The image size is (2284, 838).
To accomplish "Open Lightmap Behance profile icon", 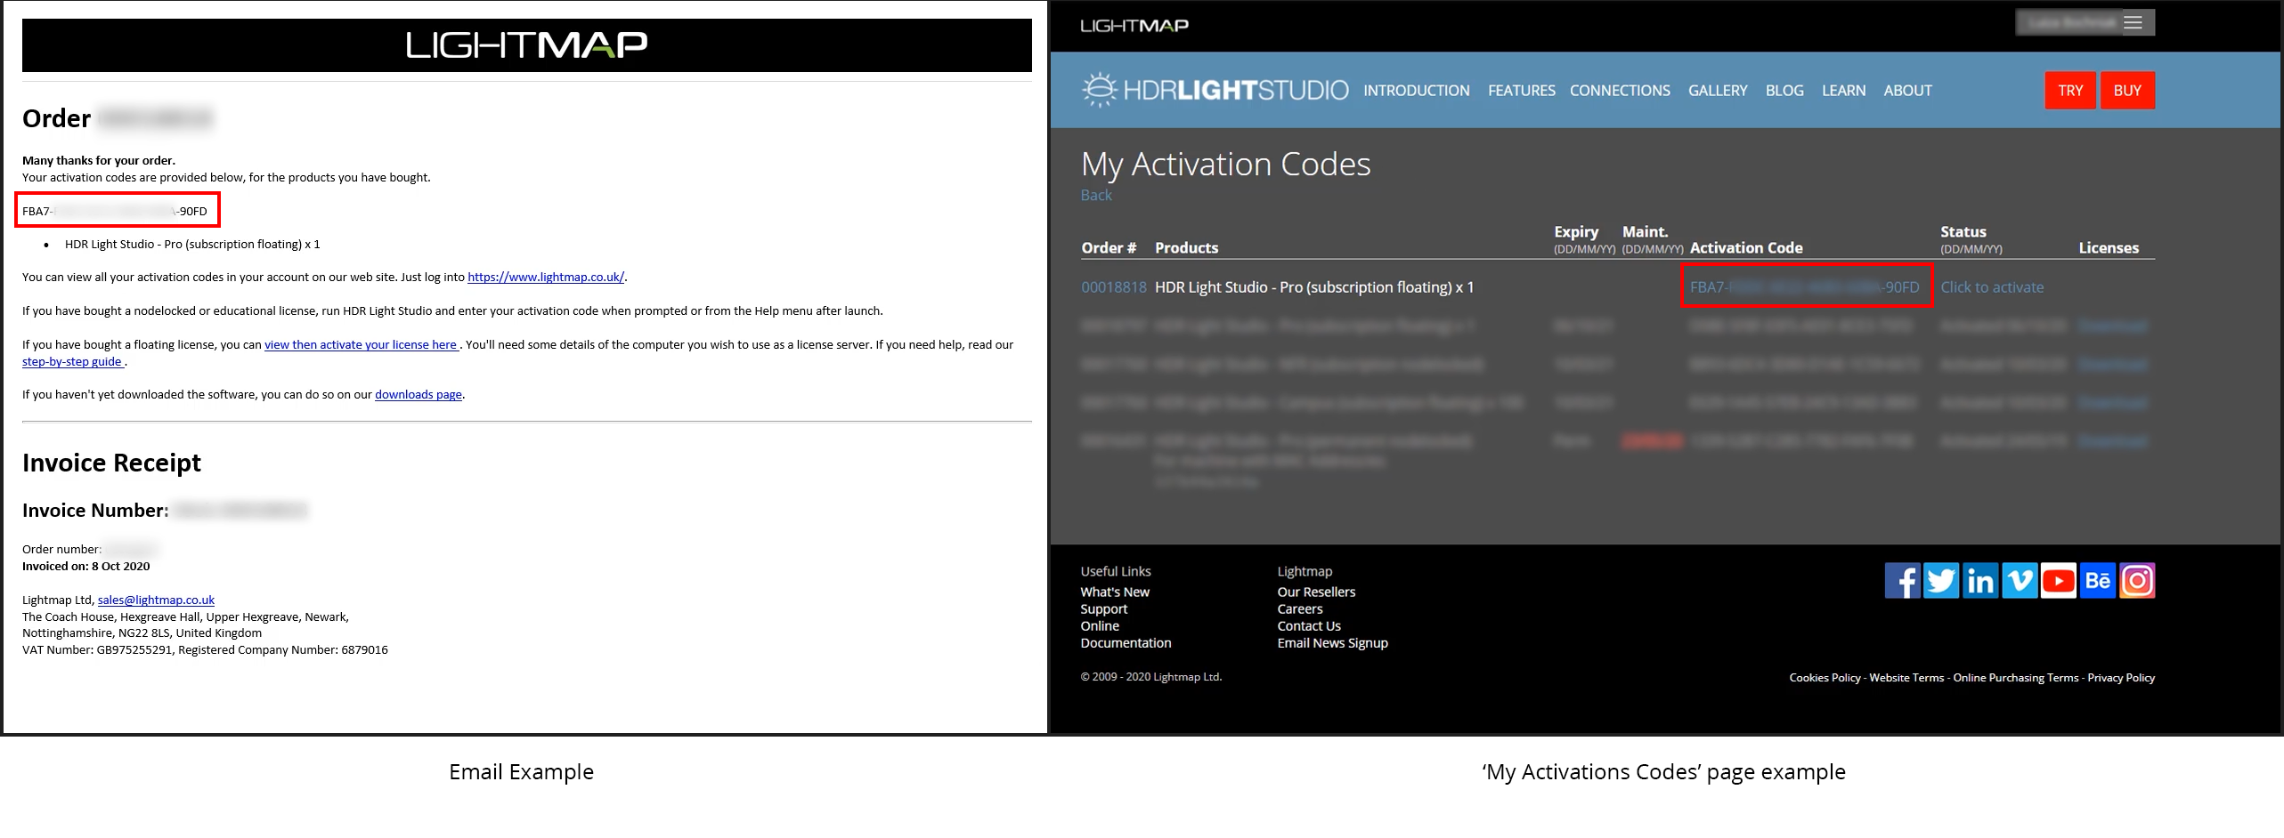I will pyautogui.click(x=2098, y=581).
